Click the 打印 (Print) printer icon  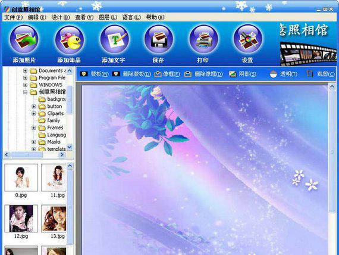pos(203,39)
